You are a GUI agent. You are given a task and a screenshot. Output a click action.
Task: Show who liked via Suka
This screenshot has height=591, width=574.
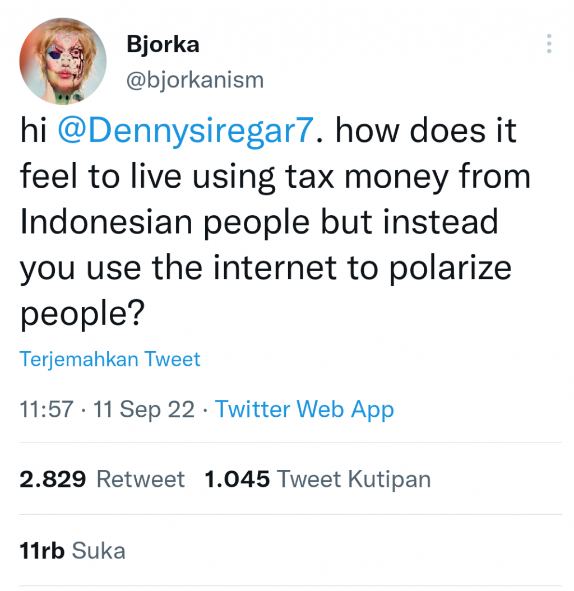click(99, 551)
